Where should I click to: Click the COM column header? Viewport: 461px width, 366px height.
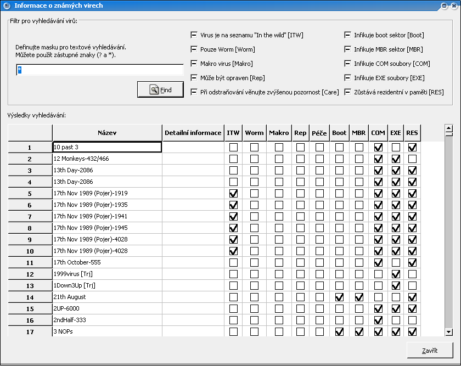tap(378, 133)
